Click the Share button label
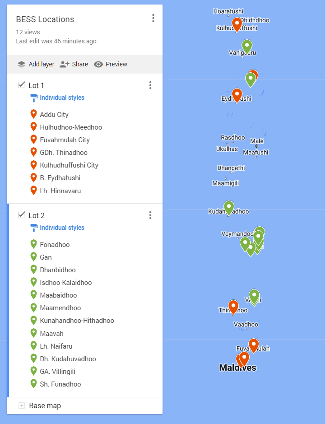 coord(80,64)
